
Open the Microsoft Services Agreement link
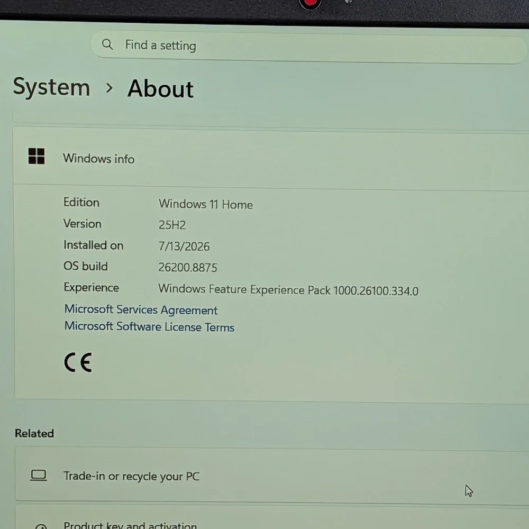point(141,309)
